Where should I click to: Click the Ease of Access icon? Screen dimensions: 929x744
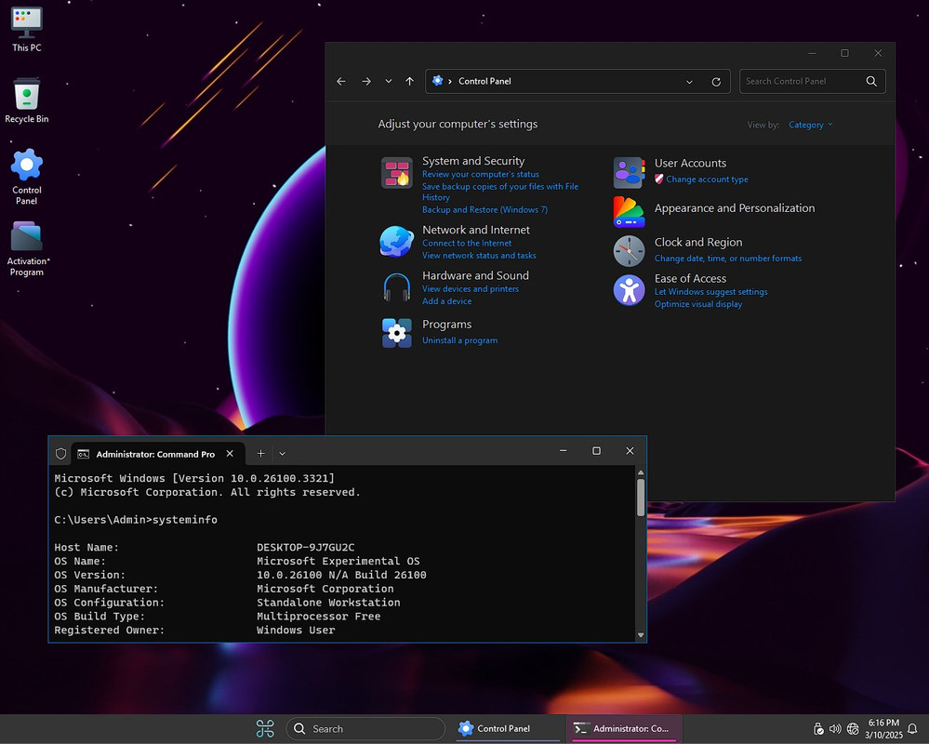(x=629, y=289)
